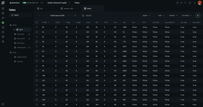Click the settings gear icon in sidebar

coord(3,41)
